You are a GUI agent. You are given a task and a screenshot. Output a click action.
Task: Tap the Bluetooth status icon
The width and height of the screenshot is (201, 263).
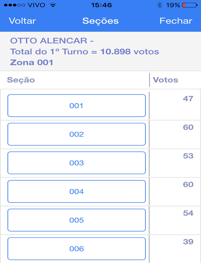tap(159, 5)
